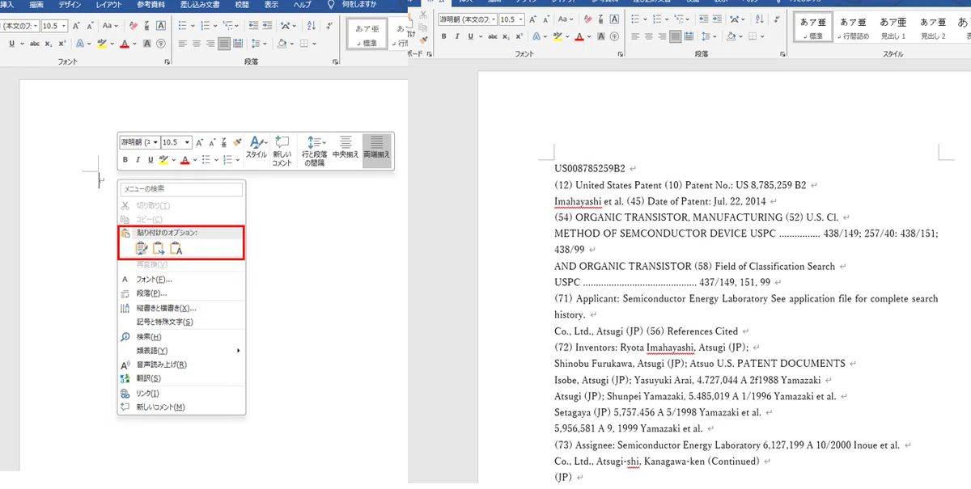Choose Merge Formatting paste option icon
Viewport: 971px width, 489px height.
click(x=159, y=249)
